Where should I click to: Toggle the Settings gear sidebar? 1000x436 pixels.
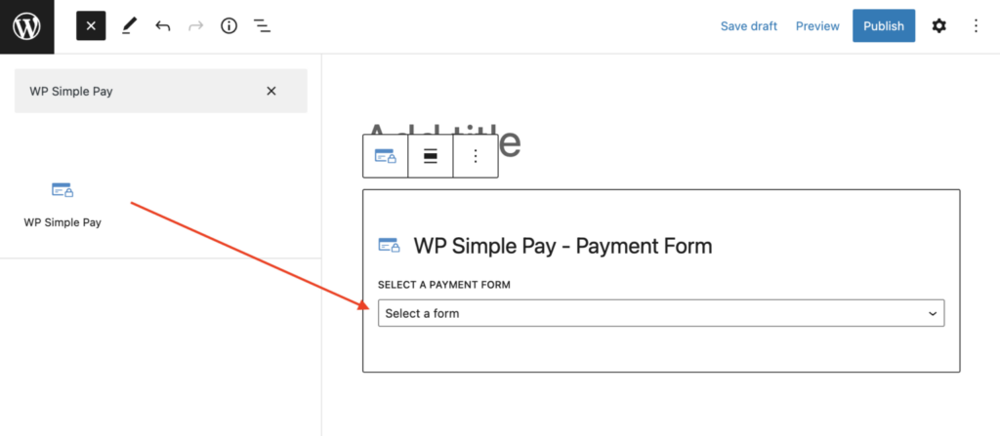point(938,26)
